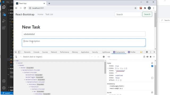Collapse Header tree node
This screenshot has height=95, width=170.
[18, 65]
